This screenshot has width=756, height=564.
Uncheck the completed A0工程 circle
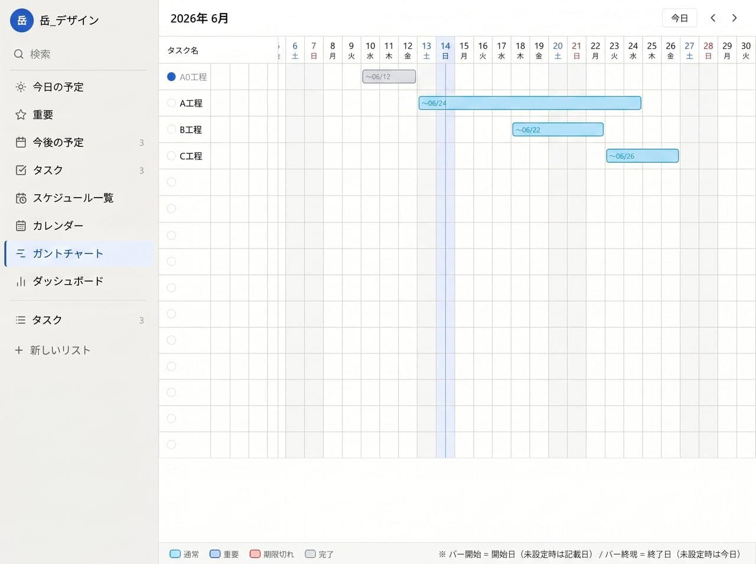click(x=171, y=77)
